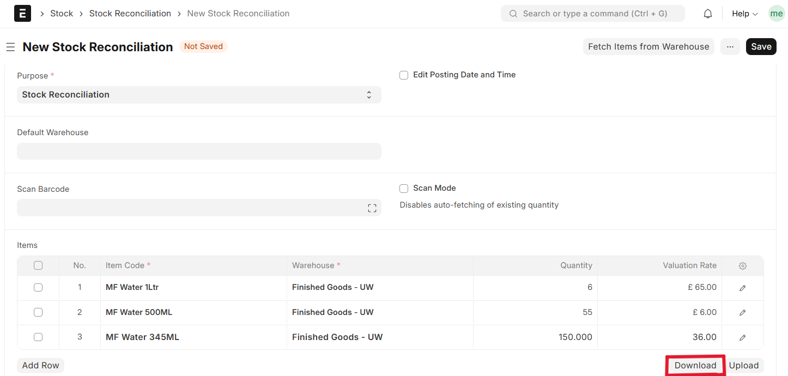Click the ERPNext home logo icon
Screen dimensions: 788x376
pos(22,14)
